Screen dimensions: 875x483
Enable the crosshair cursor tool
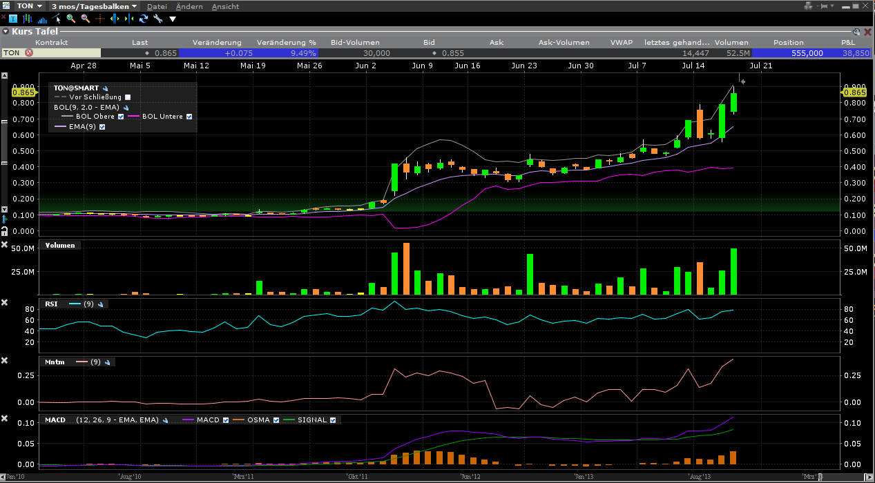click(x=100, y=19)
